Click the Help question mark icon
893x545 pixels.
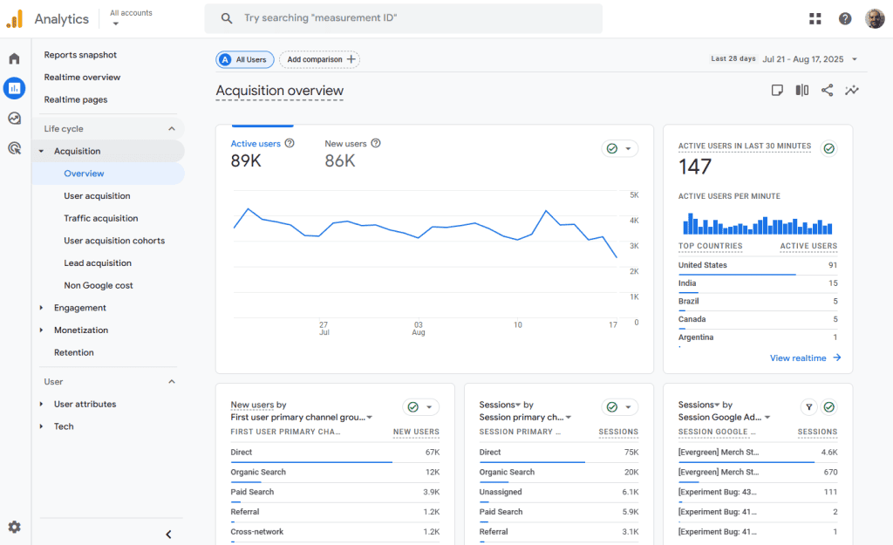tap(845, 18)
